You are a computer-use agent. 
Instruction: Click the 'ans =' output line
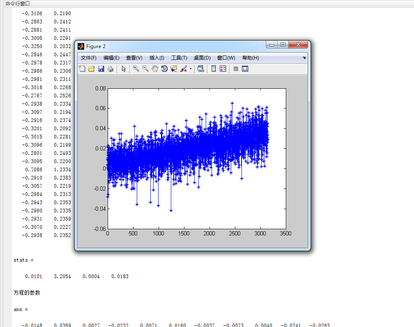[x=21, y=309]
